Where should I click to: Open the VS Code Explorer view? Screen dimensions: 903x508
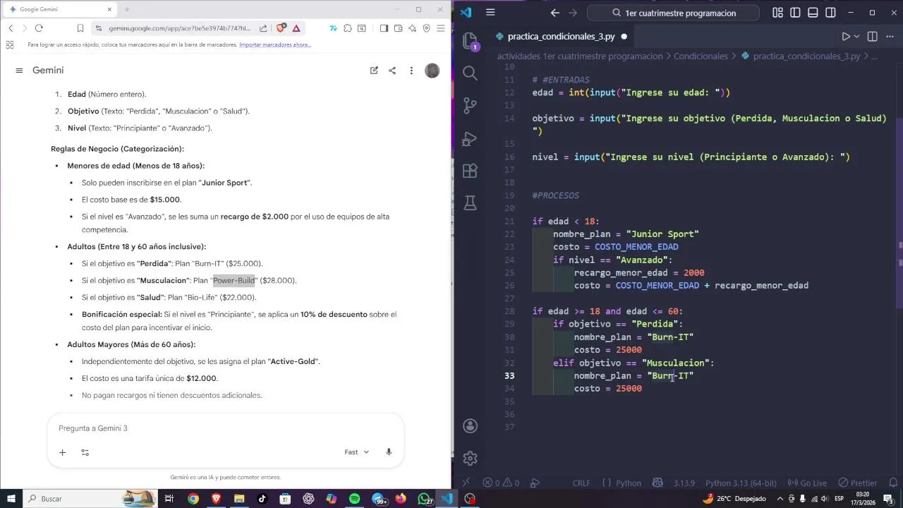tap(470, 41)
